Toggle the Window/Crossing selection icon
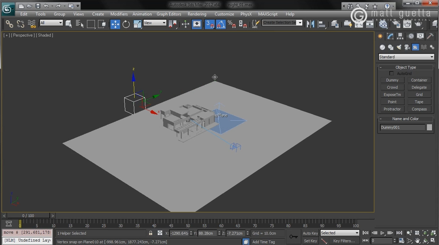 click(x=102, y=24)
